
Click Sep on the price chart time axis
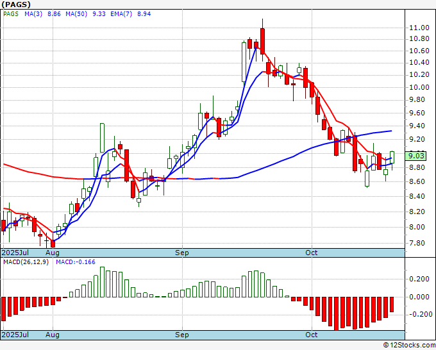coord(182,253)
